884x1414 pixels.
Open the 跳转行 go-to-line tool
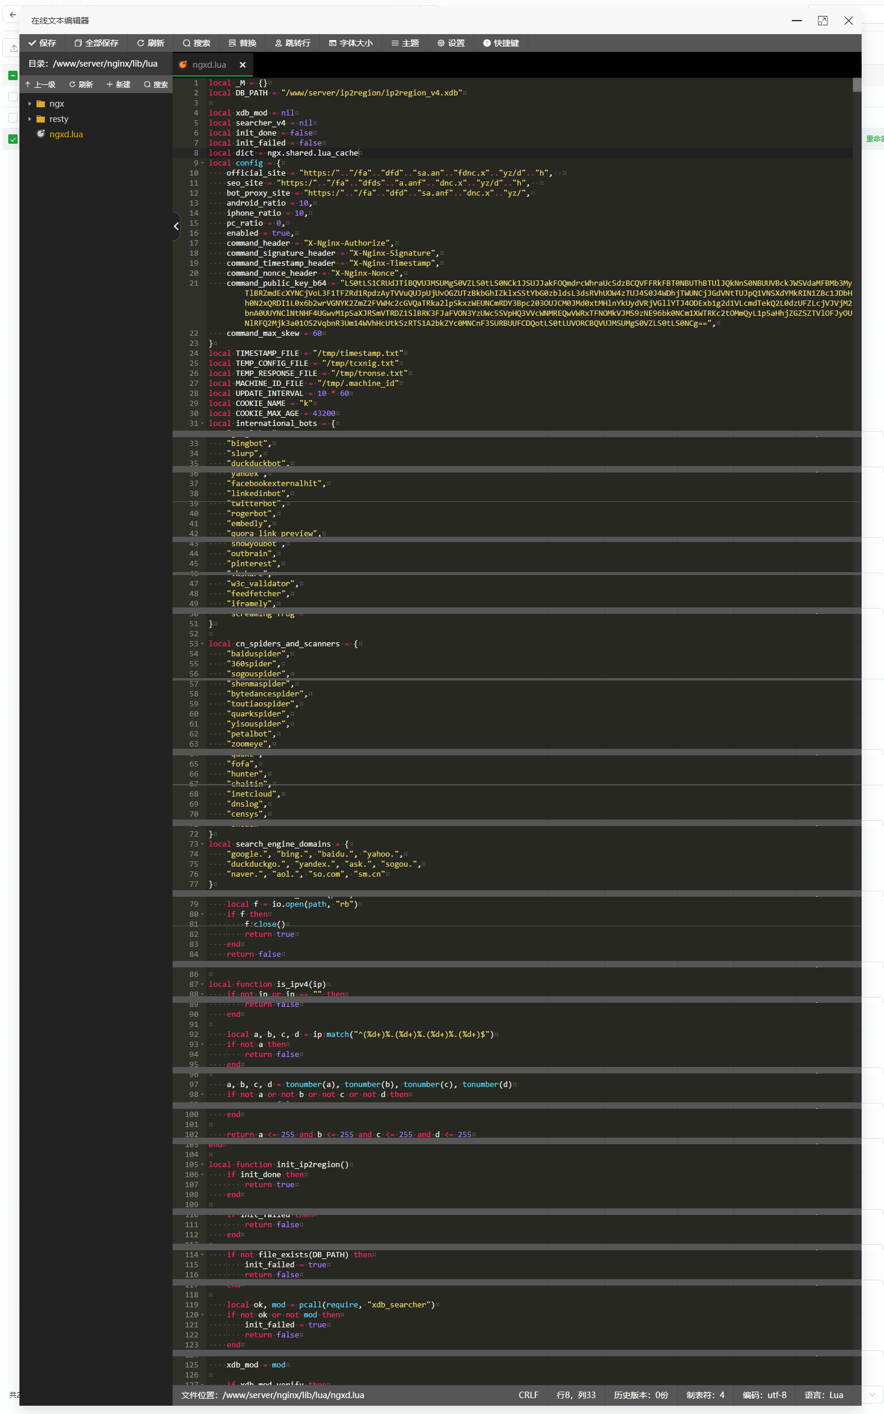[293, 43]
